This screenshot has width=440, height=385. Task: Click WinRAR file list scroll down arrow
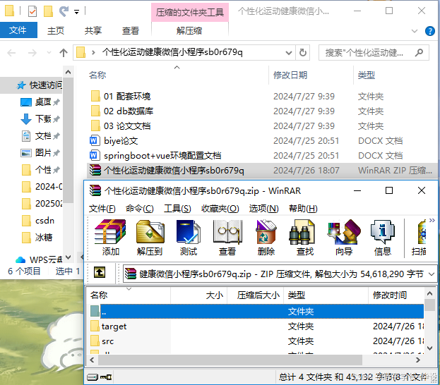[429, 348]
